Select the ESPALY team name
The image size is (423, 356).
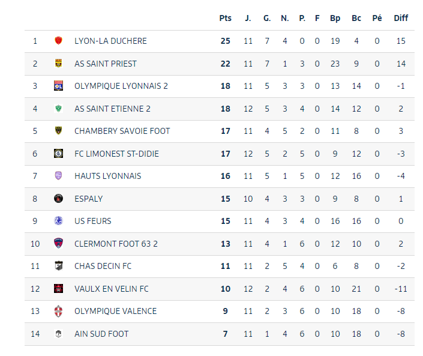(89, 199)
